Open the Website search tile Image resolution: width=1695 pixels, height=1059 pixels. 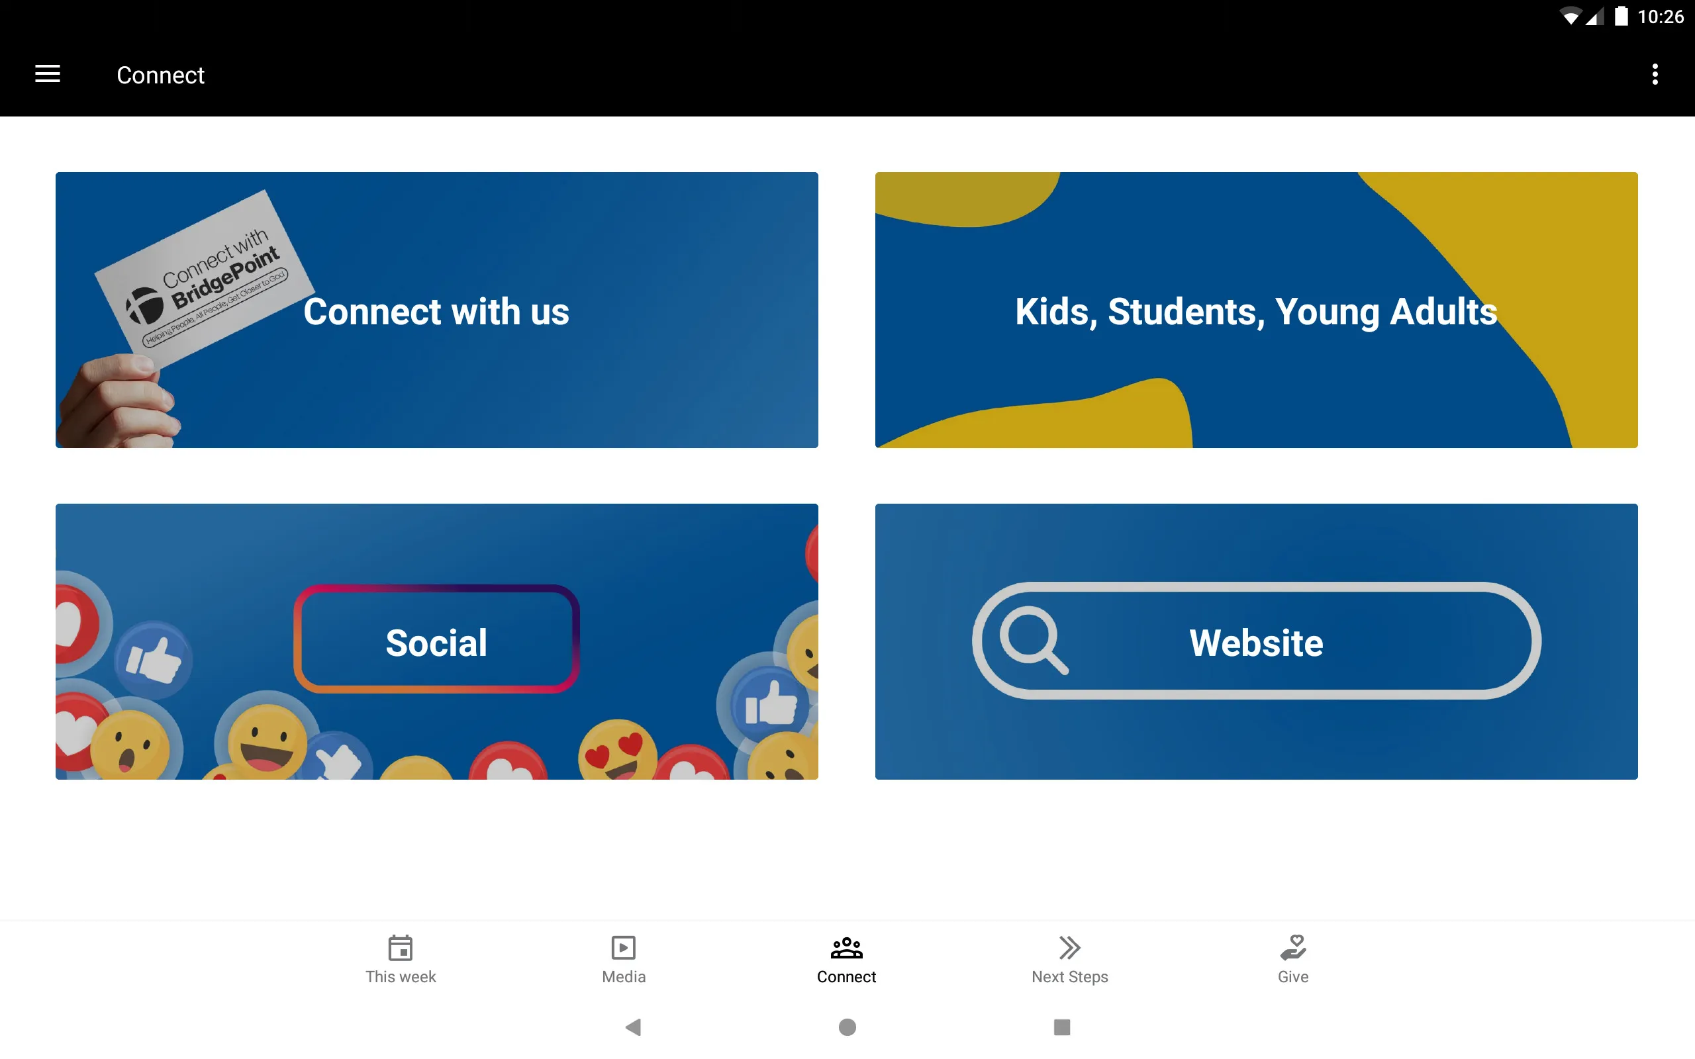(1256, 642)
